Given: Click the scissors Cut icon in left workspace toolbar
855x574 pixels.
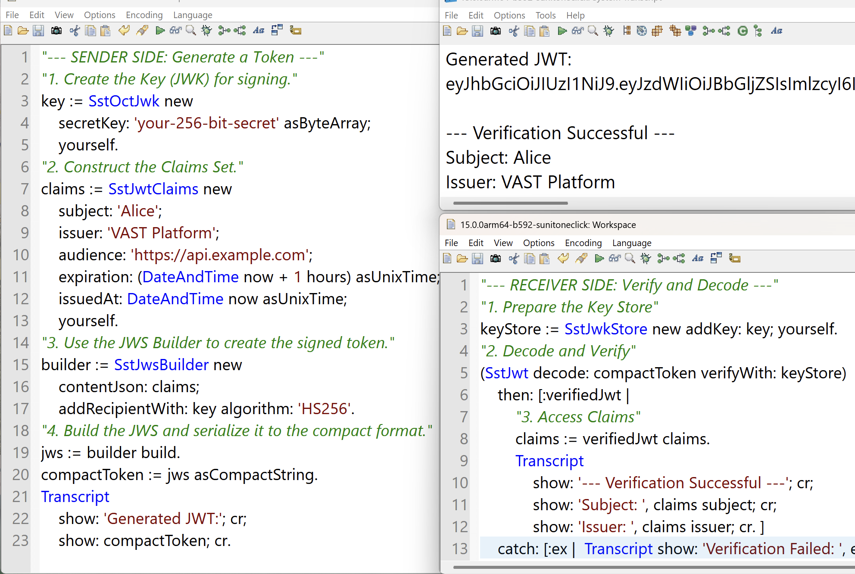Looking at the screenshot, I should 75,31.
